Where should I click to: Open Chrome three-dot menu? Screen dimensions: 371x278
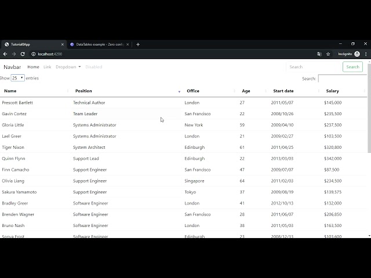click(x=366, y=54)
